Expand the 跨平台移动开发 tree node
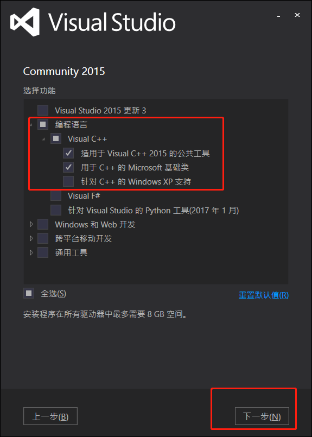312x437 pixels. pyautogui.click(x=31, y=238)
